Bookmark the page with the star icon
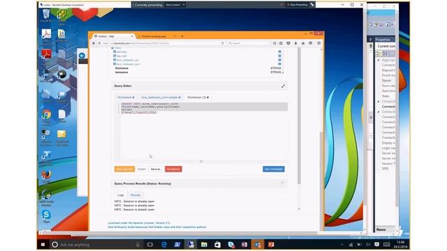 274,43
